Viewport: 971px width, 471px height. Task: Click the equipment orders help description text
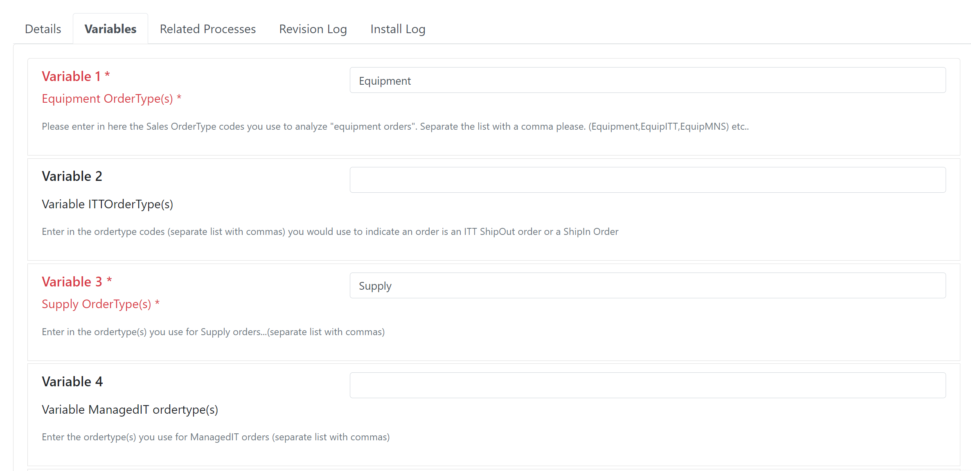click(x=395, y=127)
